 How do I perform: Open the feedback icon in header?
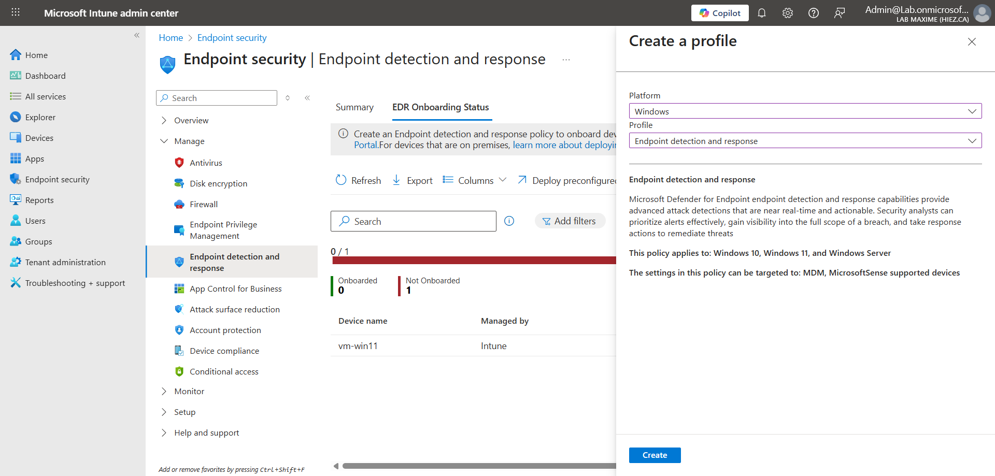point(839,13)
